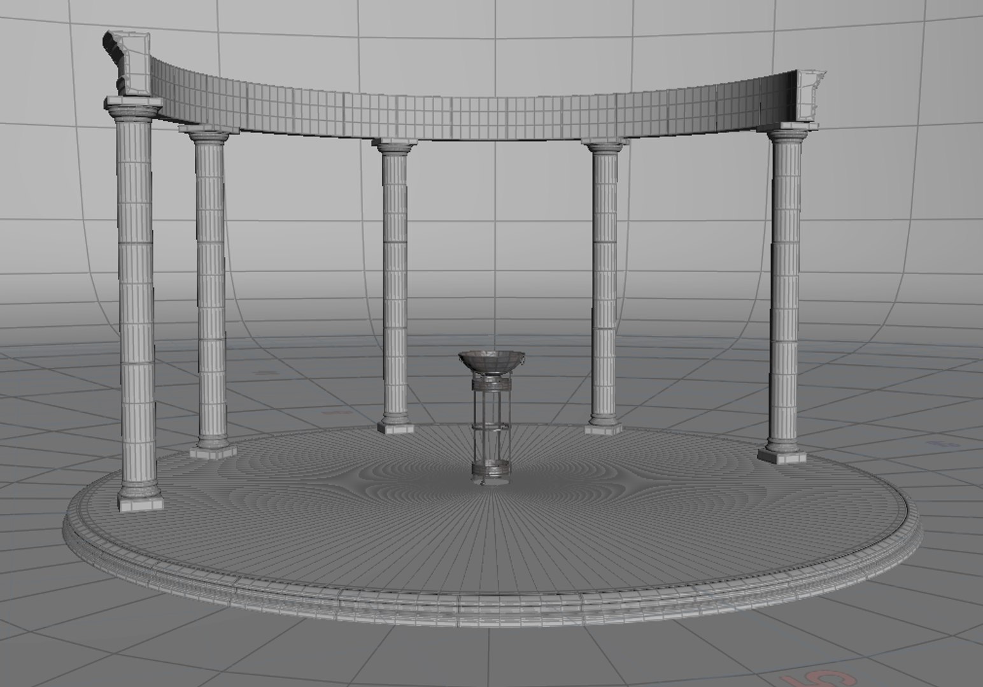
Task: Pick the broken cornice fragment at the beam's left end
Action: 129,64
